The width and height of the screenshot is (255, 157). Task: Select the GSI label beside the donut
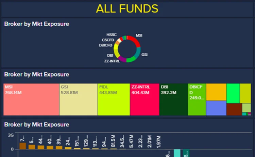tap(144, 55)
